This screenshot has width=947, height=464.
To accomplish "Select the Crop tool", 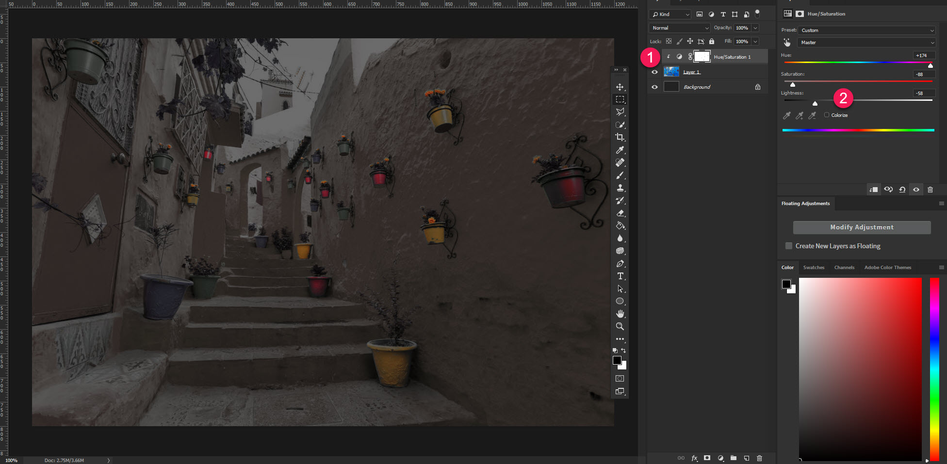I will point(620,137).
